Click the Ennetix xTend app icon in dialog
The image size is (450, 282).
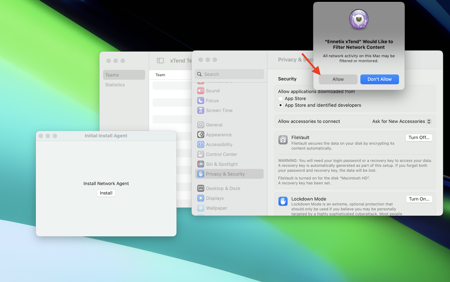[359, 20]
